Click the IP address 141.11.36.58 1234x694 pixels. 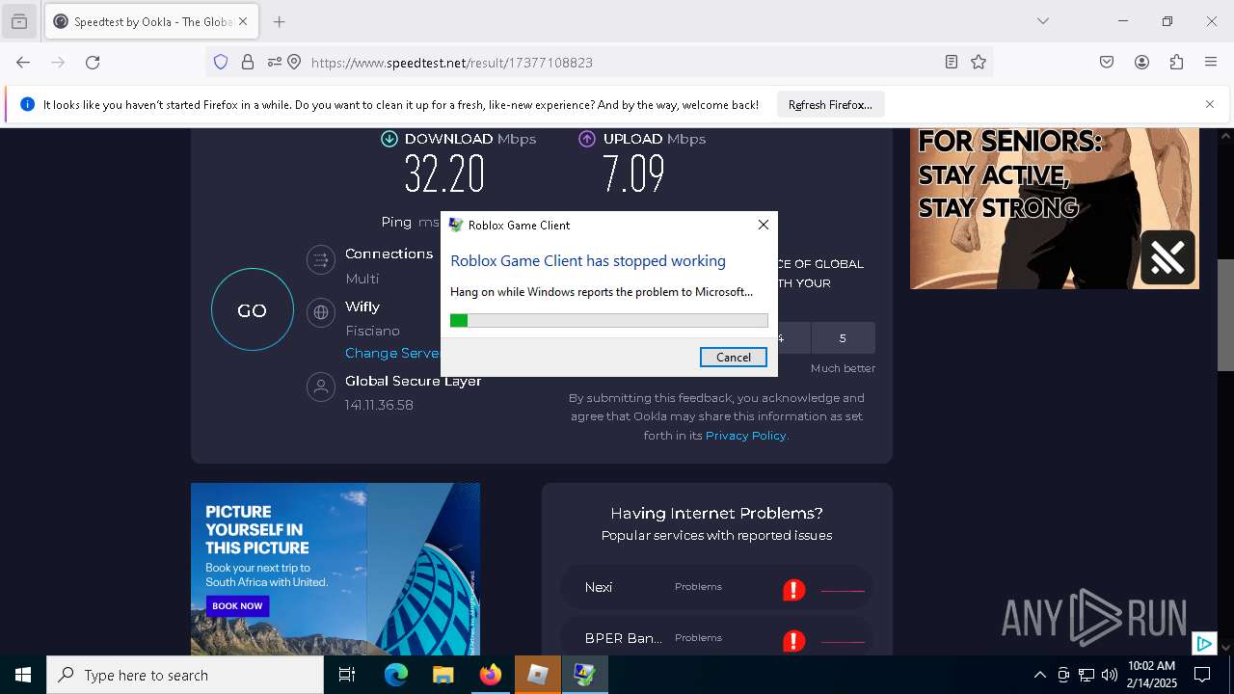379,406
